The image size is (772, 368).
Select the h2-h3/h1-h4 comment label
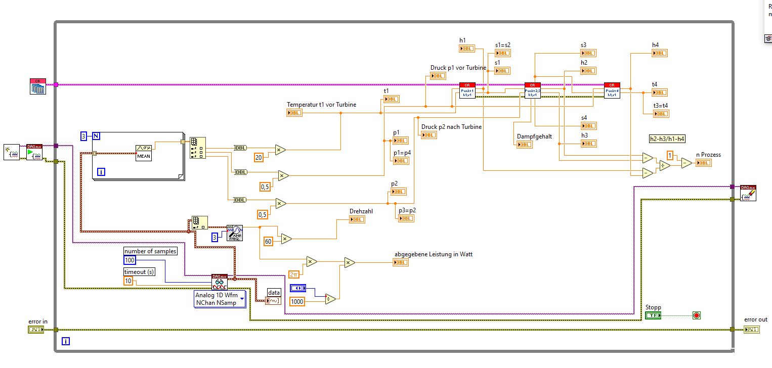(x=667, y=139)
